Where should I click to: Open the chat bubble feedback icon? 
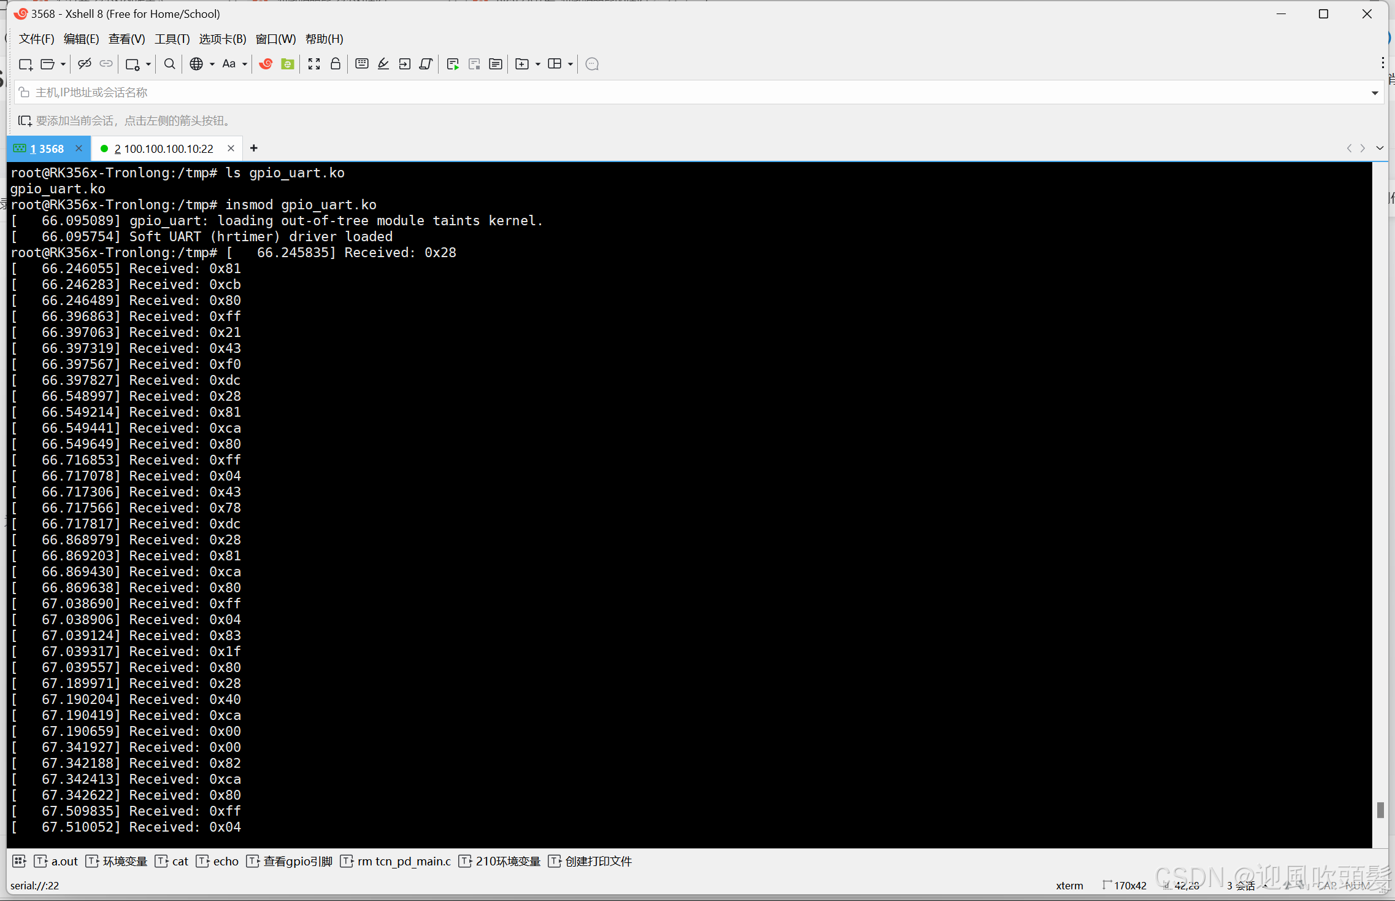(x=592, y=64)
